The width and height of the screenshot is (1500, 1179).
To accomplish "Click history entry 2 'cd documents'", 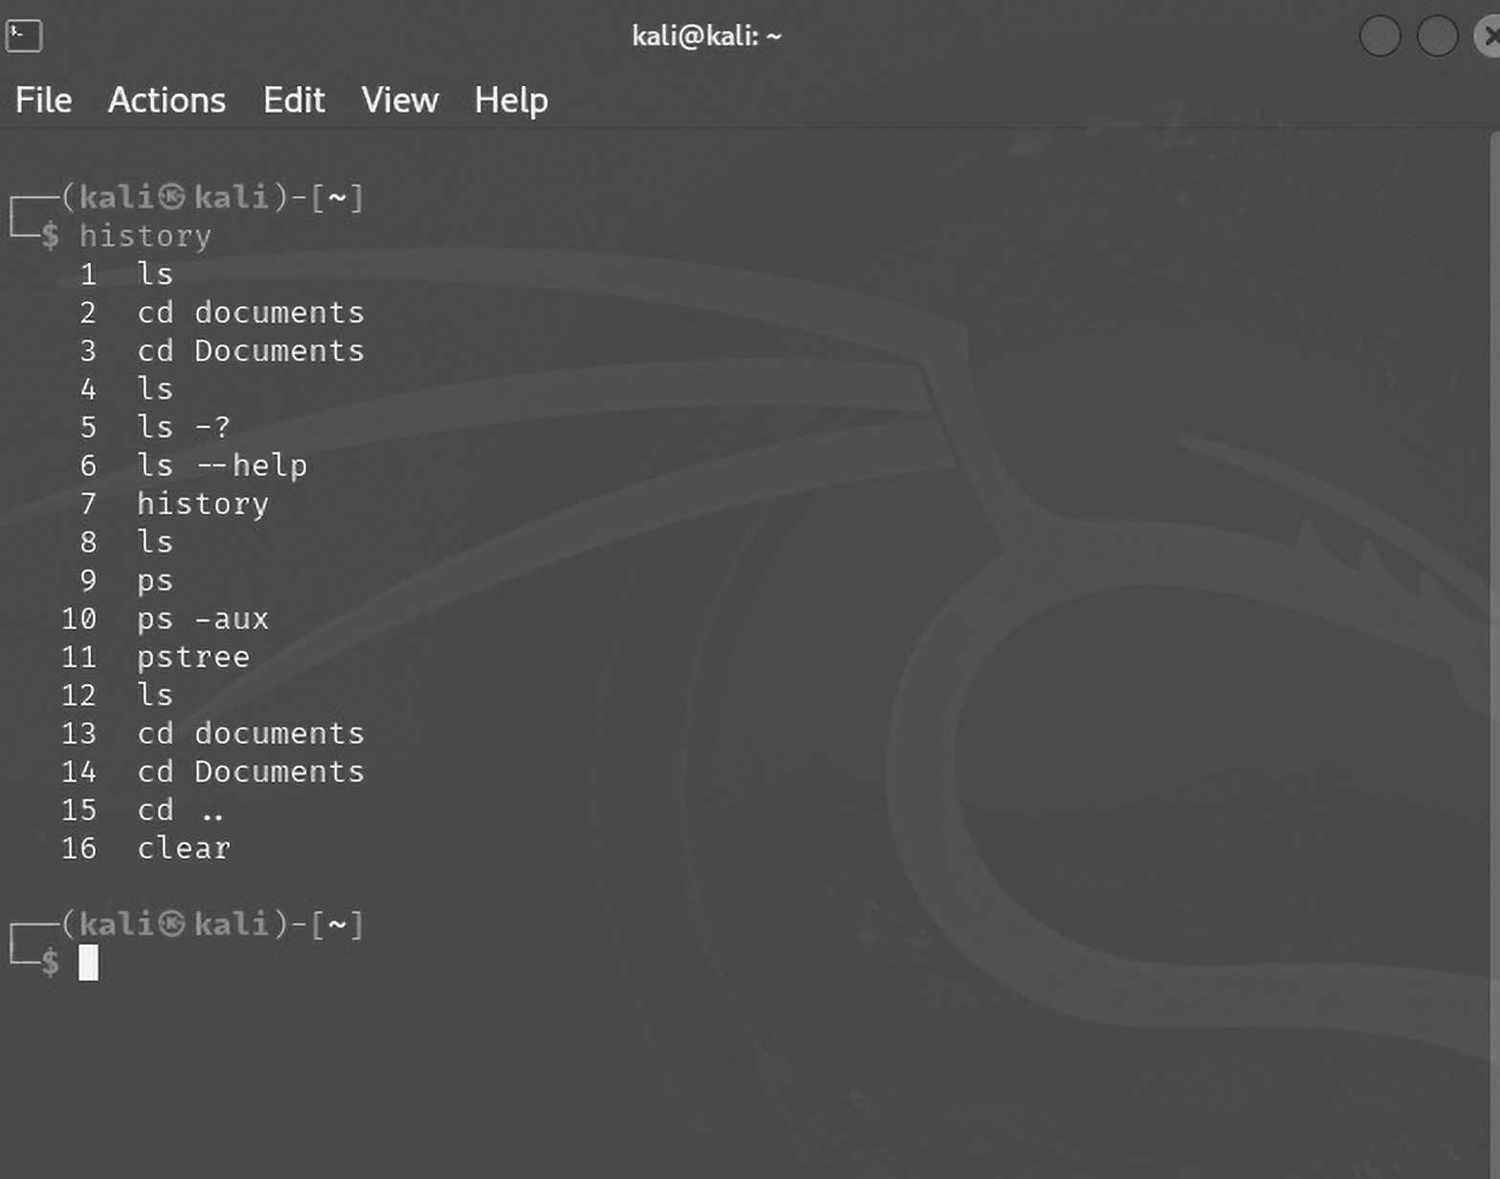I will click(x=251, y=313).
